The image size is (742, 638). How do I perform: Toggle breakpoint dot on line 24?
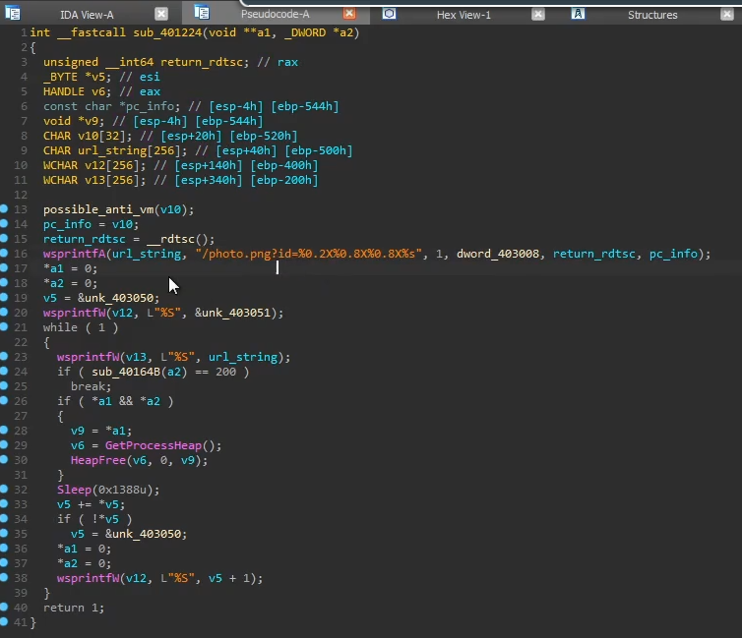coord(4,371)
